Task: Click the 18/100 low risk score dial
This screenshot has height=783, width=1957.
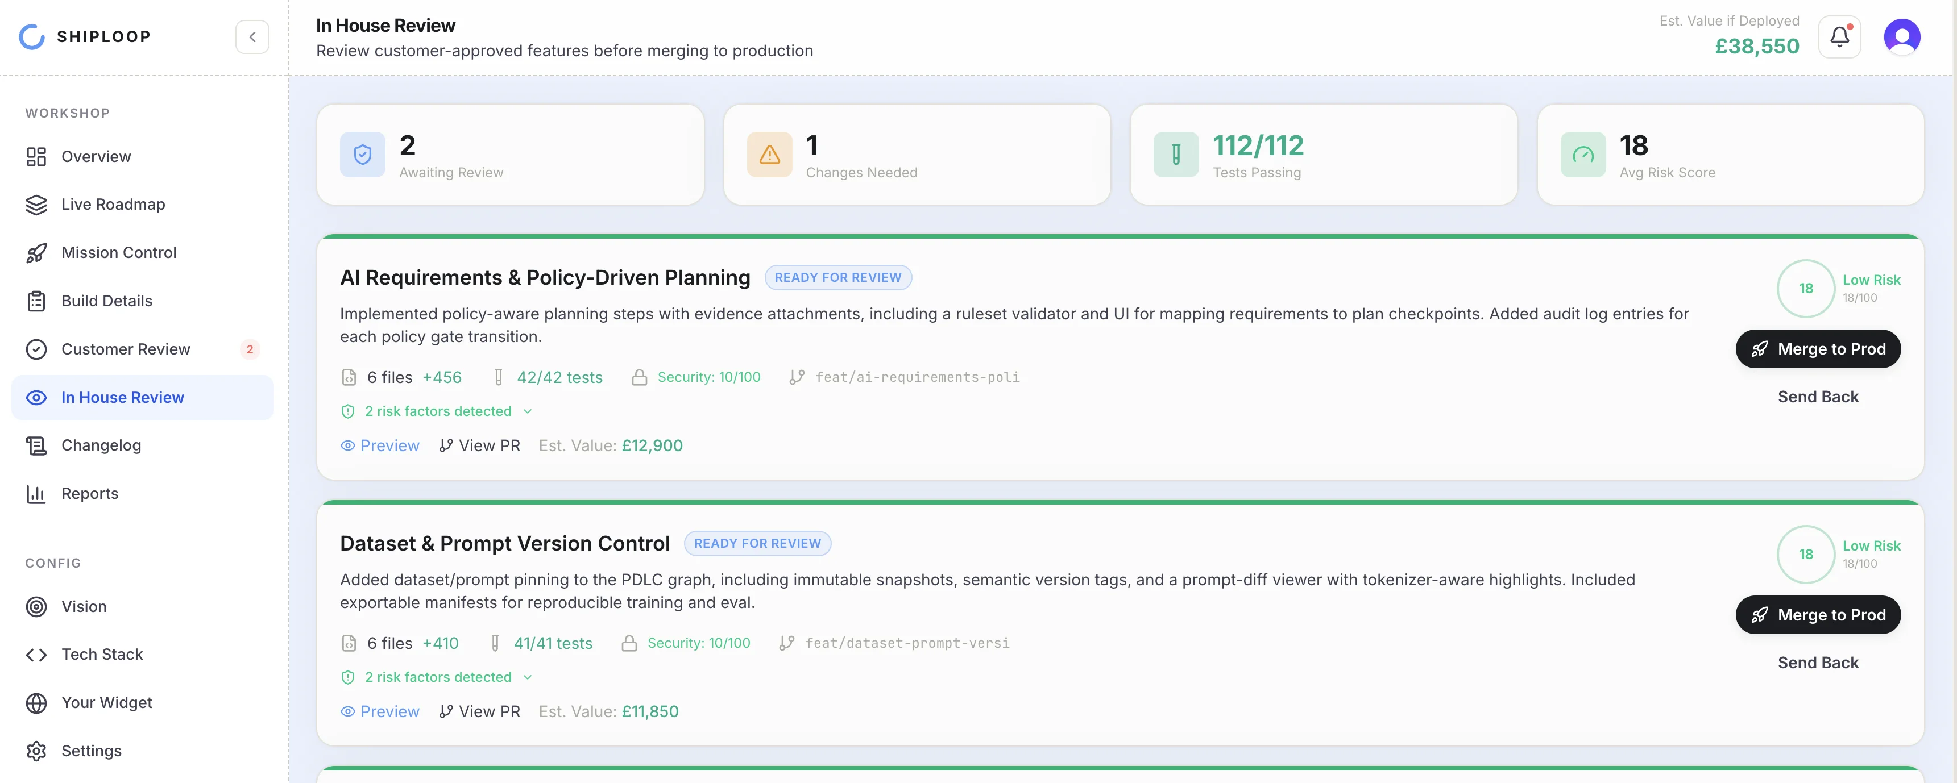Action: coord(1806,289)
